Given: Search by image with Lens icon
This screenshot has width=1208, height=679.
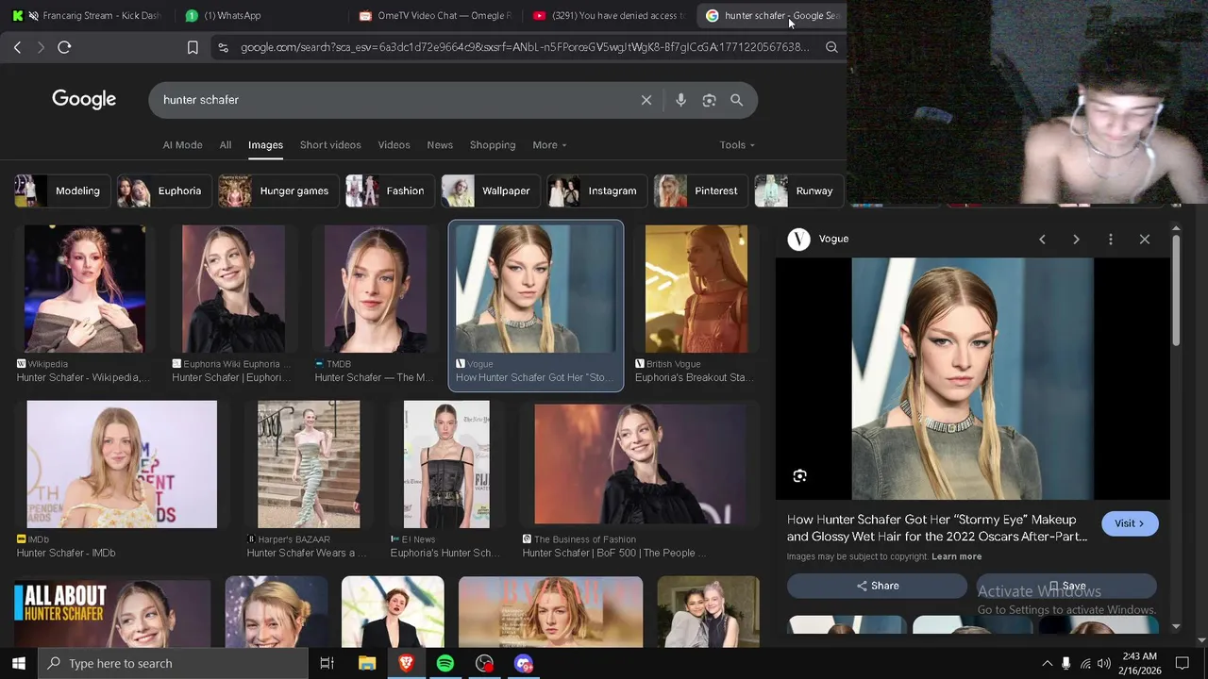Looking at the screenshot, I should click(x=709, y=100).
